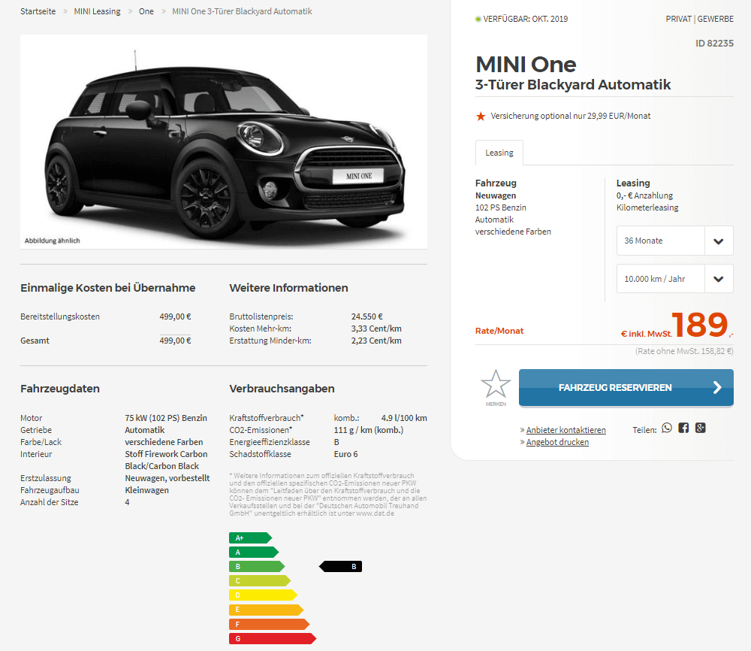Share the offer via Google Plus icon
Screen dimensions: 751x651
(x=700, y=428)
